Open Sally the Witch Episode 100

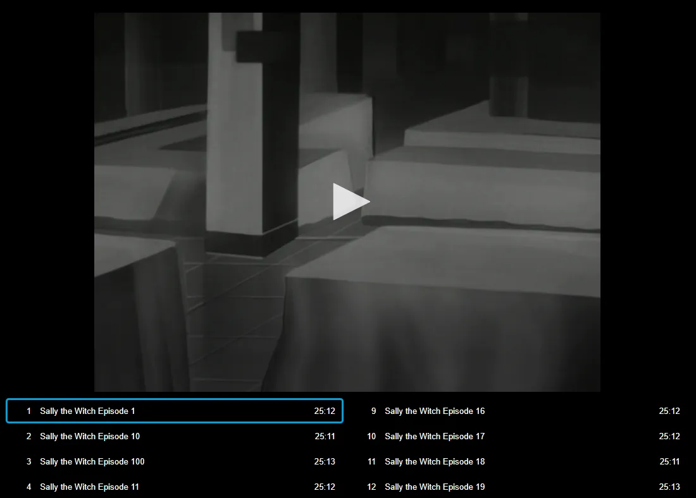pyautogui.click(x=92, y=461)
